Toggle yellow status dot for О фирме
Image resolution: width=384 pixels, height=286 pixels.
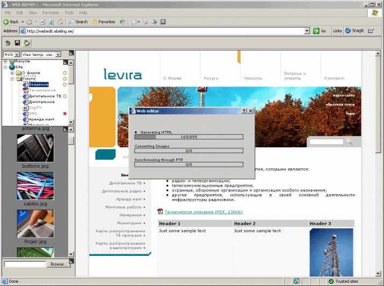(64, 73)
